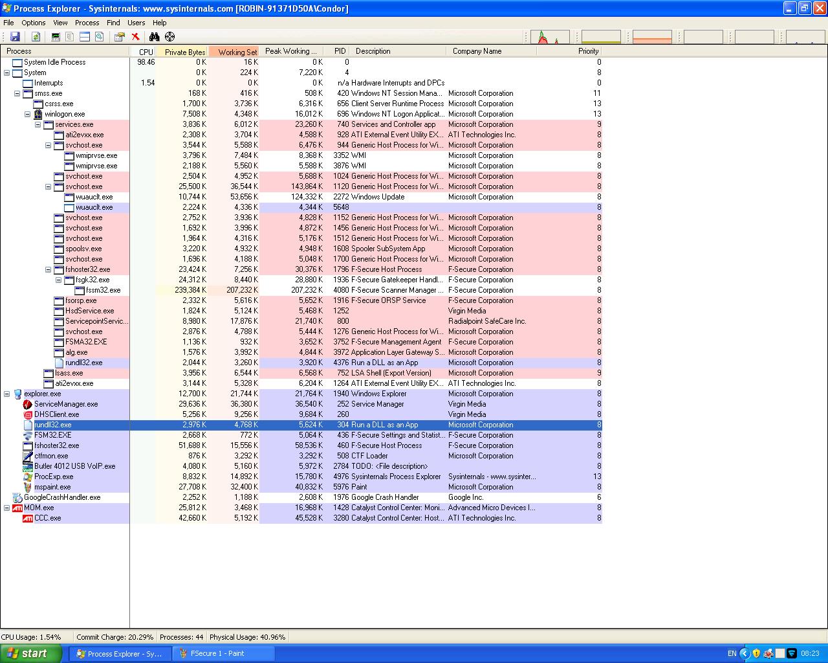Collapse the System tree node
Screen dimensions: 828x663
point(7,73)
